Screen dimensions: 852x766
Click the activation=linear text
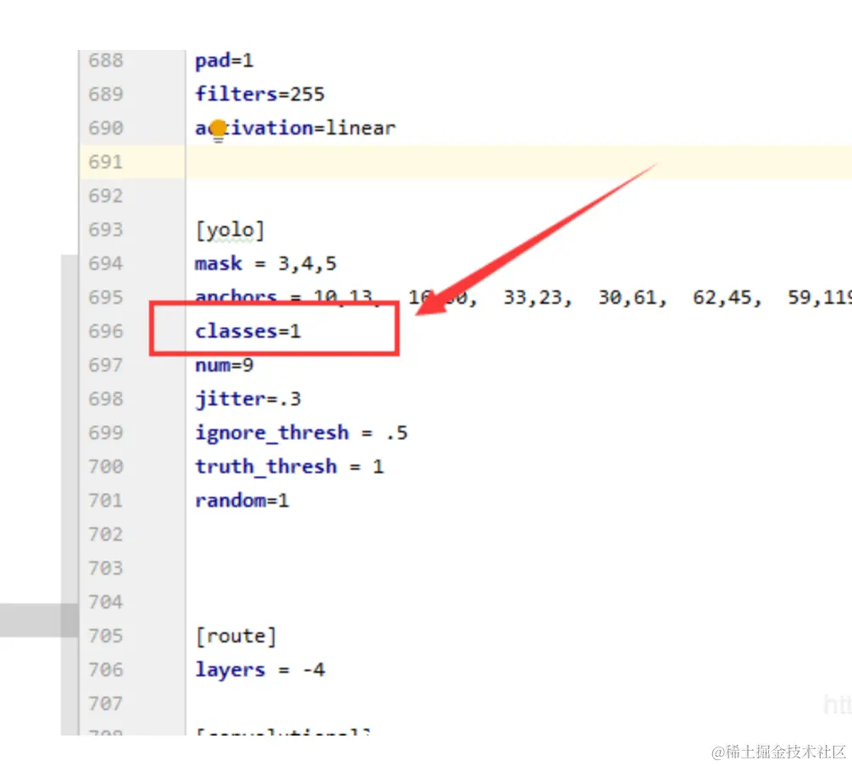(295, 128)
